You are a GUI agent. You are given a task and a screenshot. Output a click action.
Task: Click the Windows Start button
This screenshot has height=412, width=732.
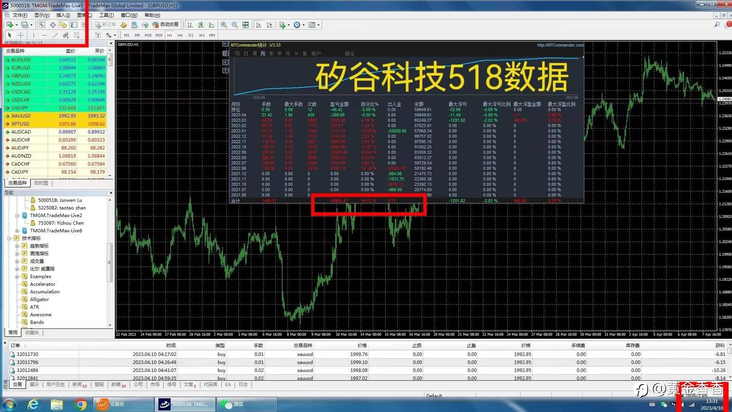[9, 404]
